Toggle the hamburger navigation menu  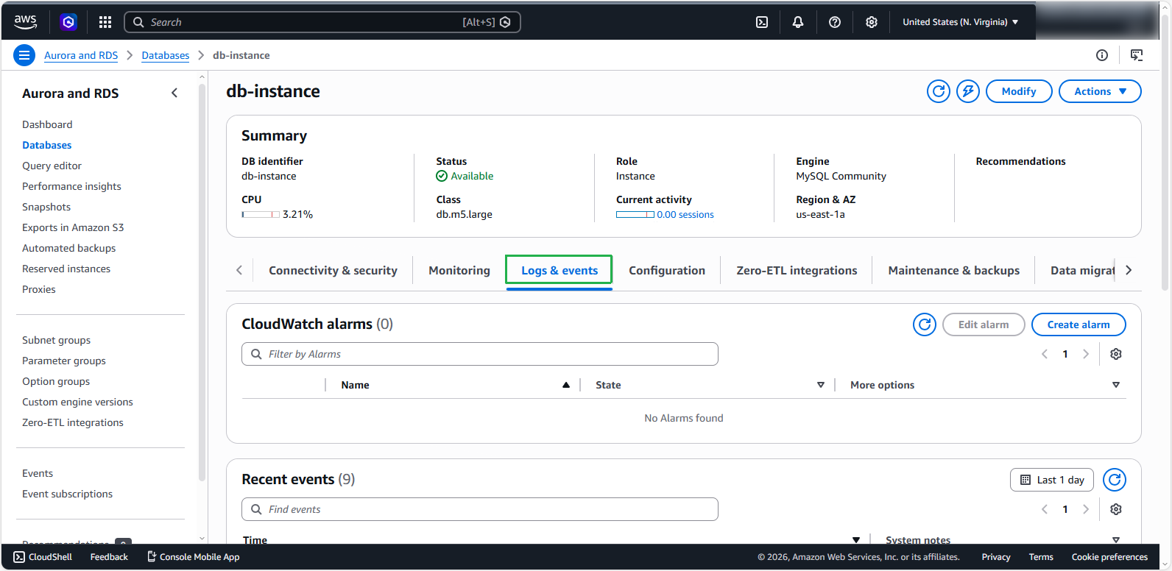24,55
